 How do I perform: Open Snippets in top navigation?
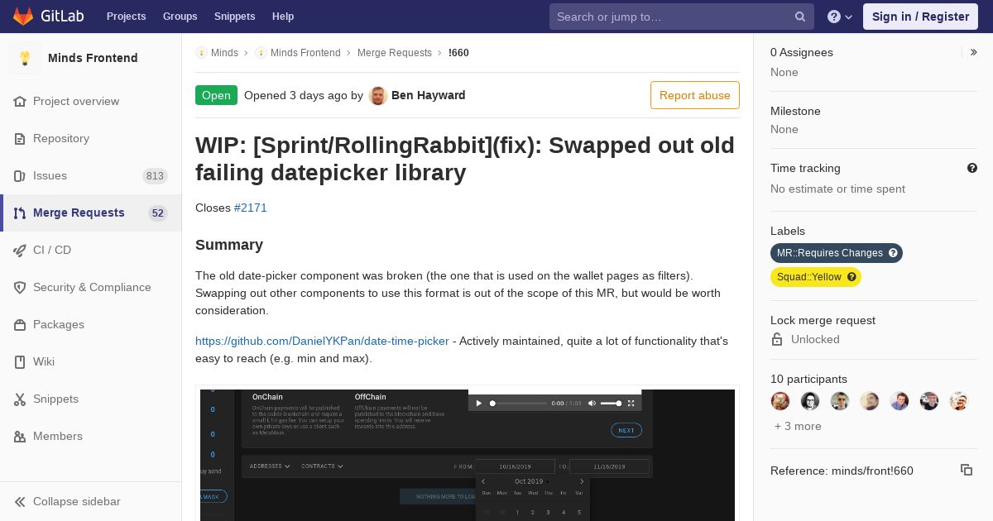(235, 17)
